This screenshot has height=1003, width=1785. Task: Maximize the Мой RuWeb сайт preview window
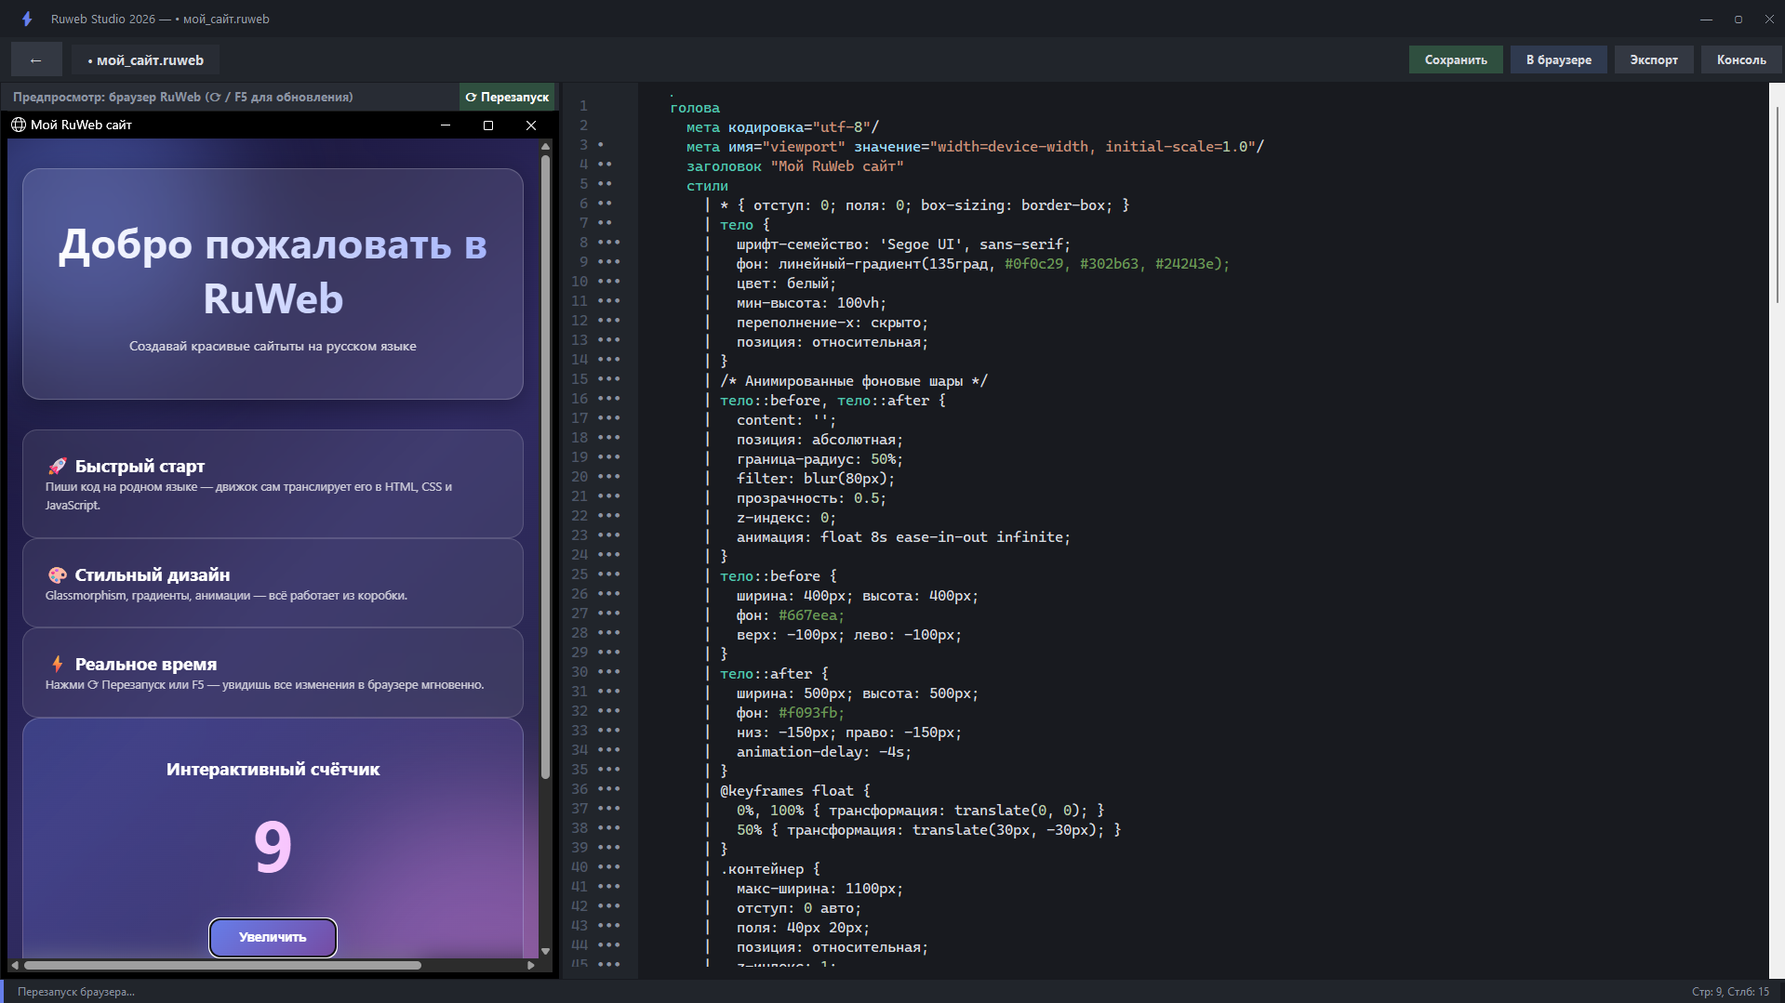tap(488, 125)
